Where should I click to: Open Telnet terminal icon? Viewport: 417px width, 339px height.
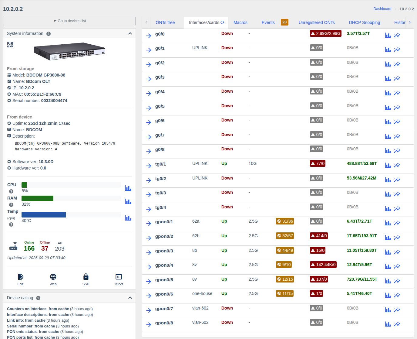(119, 277)
